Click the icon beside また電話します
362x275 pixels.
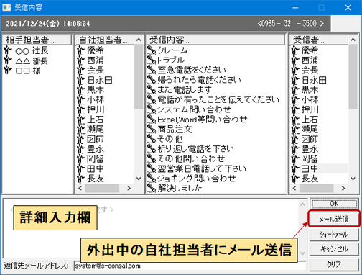click(x=152, y=89)
